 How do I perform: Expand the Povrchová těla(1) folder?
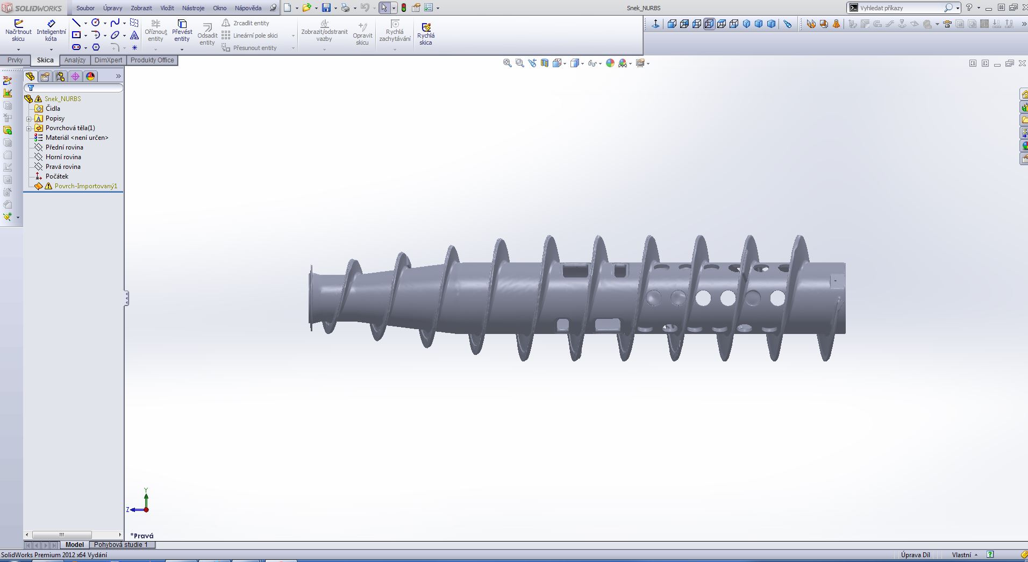click(x=29, y=128)
